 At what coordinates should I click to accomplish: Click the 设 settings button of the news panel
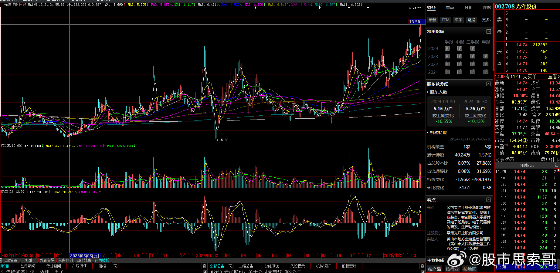[205, 266]
